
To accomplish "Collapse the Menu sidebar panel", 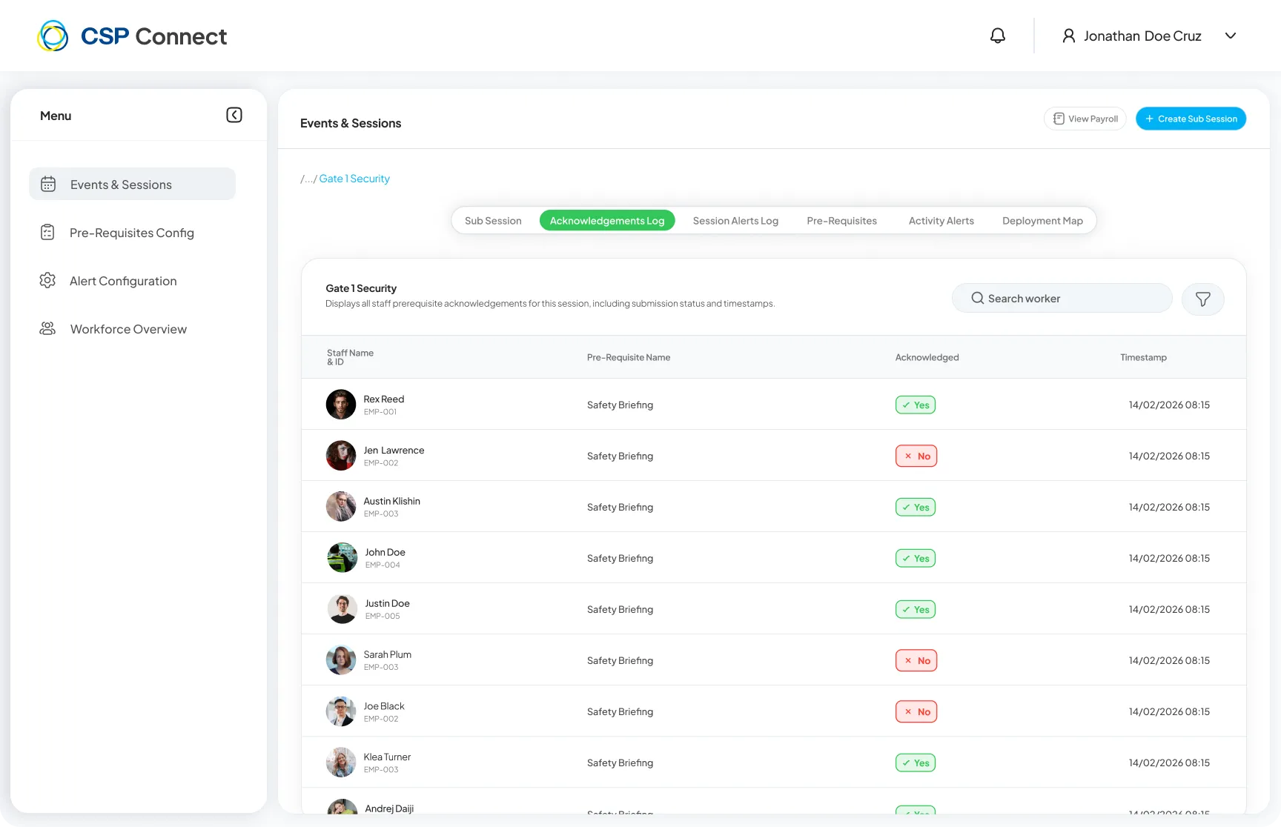I will (x=234, y=115).
